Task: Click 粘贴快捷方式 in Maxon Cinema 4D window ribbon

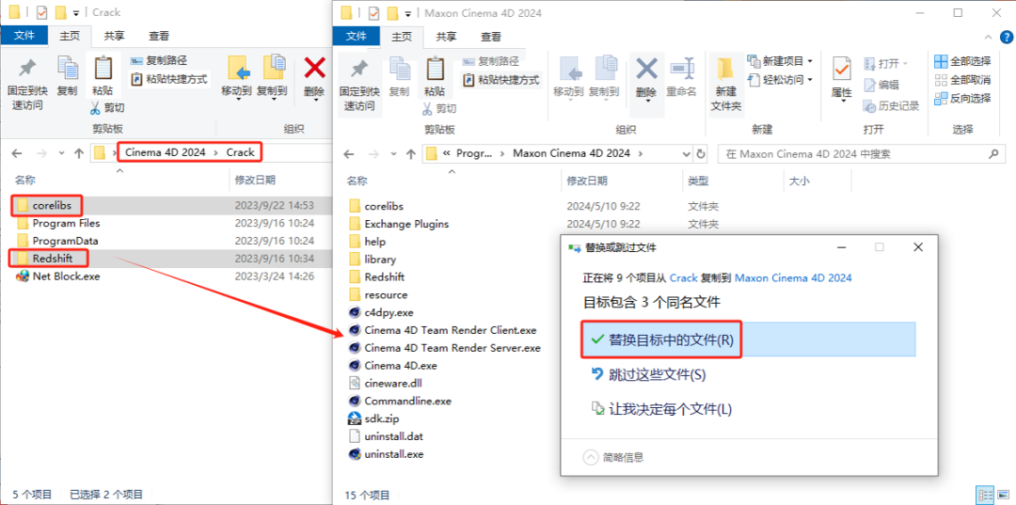Action: (x=500, y=80)
